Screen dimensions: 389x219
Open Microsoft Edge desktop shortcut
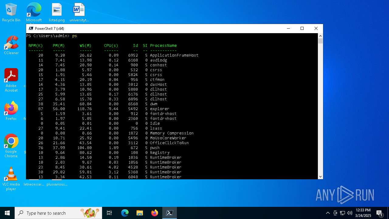[34, 13]
